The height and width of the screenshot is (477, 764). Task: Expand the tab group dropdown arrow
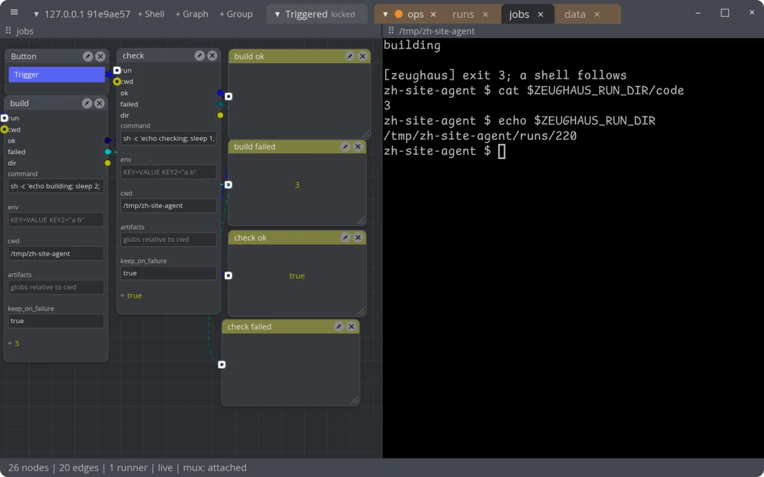click(385, 14)
